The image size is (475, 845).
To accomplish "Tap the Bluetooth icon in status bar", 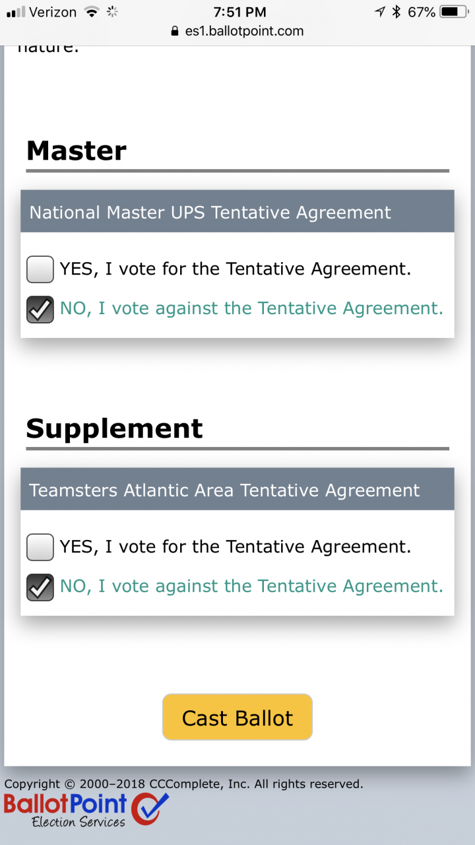I will pos(396,11).
